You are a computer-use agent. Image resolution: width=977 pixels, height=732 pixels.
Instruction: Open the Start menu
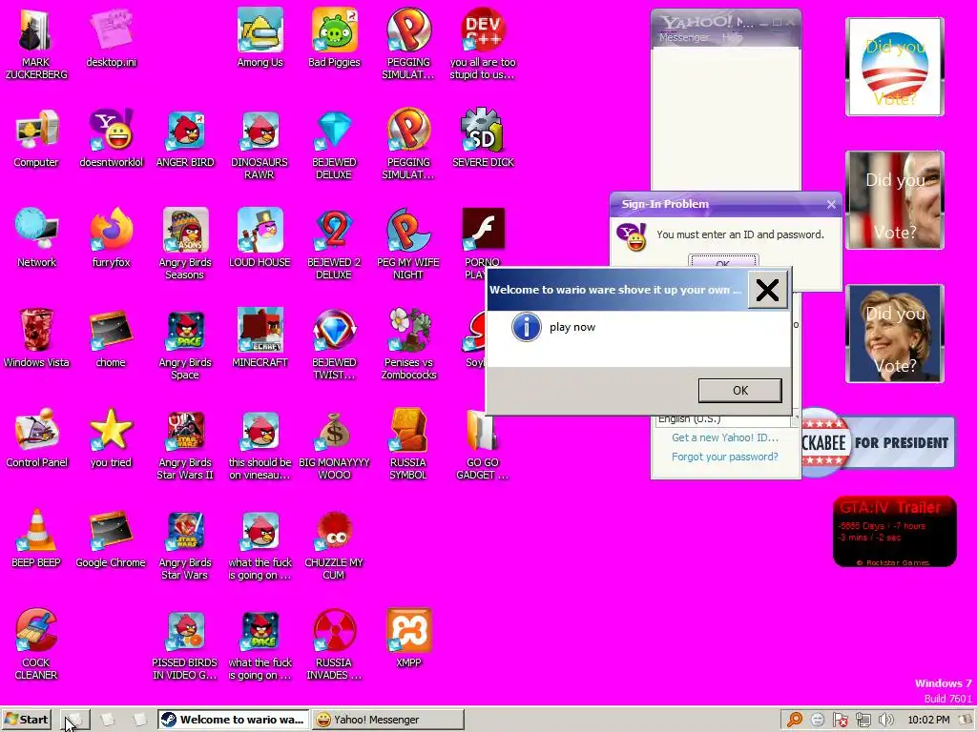[x=27, y=720]
